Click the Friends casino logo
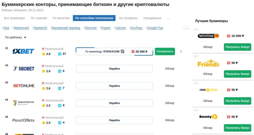This screenshot has height=135, width=254. 208,63
